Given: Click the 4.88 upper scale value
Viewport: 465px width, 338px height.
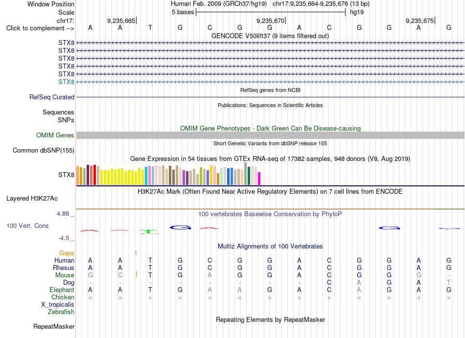Looking at the screenshot, I should pyautogui.click(x=63, y=214).
